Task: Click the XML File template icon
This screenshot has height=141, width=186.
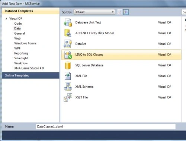Action: (68, 76)
